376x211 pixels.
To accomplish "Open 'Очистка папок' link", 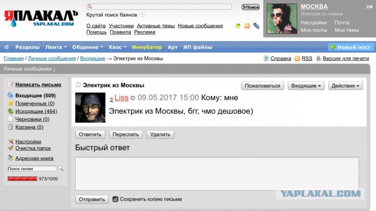I will click(x=33, y=148).
